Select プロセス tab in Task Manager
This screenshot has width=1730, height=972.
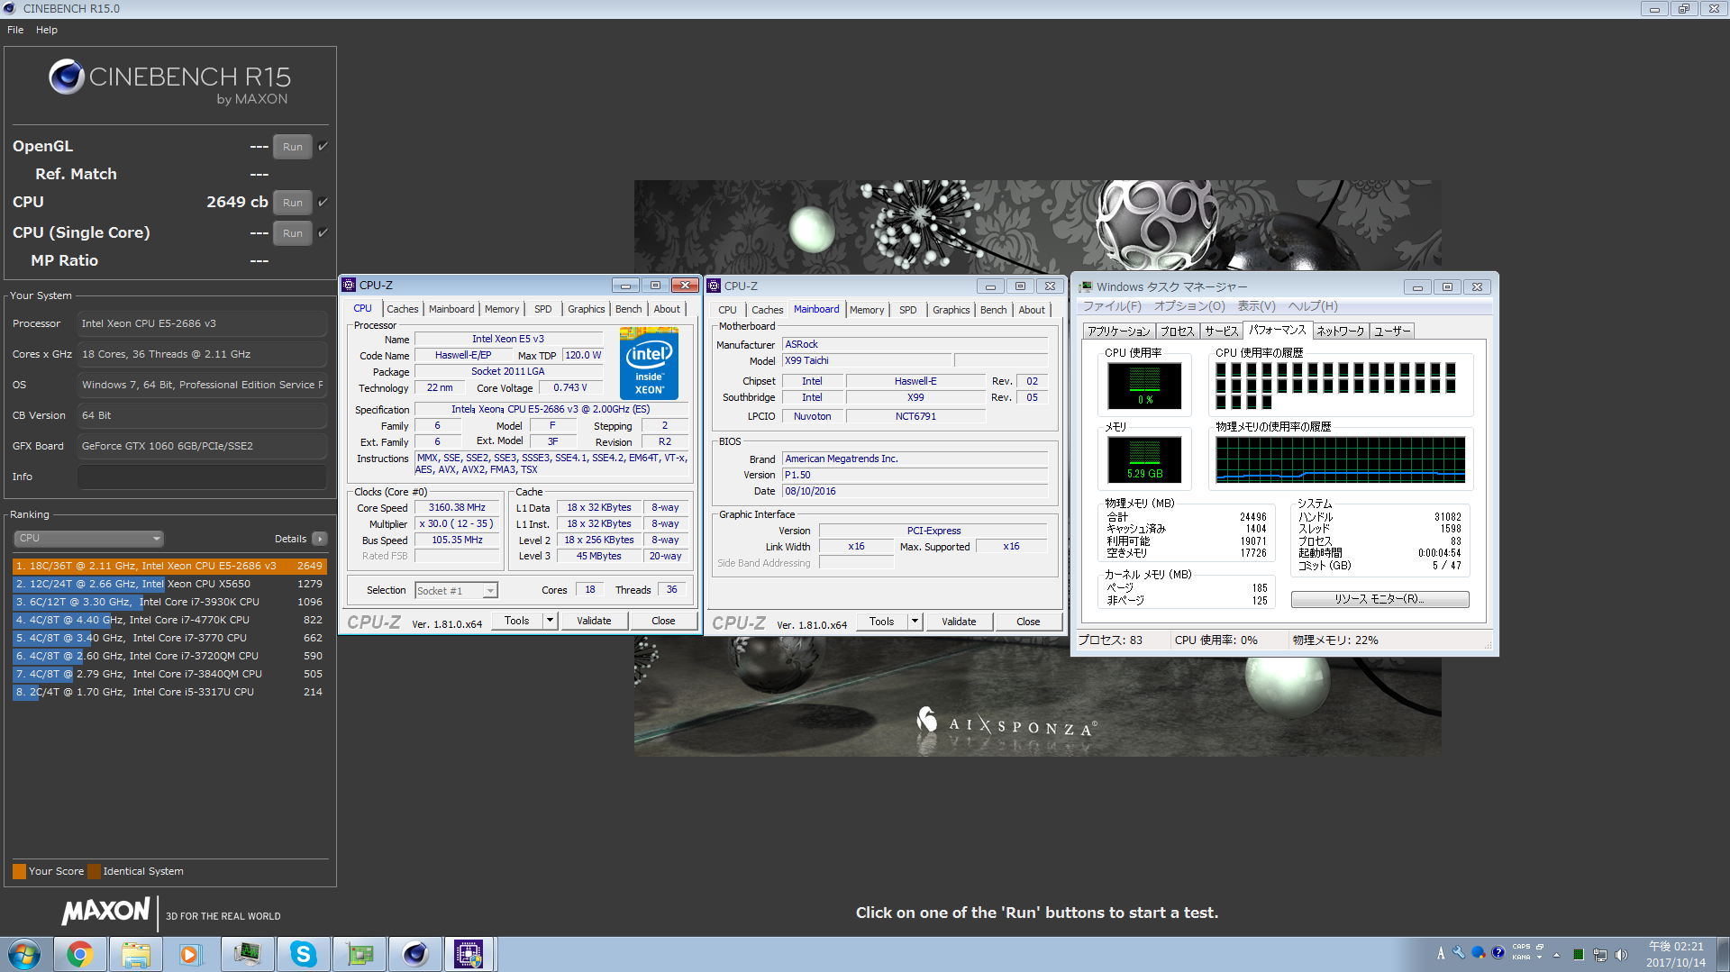pyautogui.click(x=1177, y=332)
